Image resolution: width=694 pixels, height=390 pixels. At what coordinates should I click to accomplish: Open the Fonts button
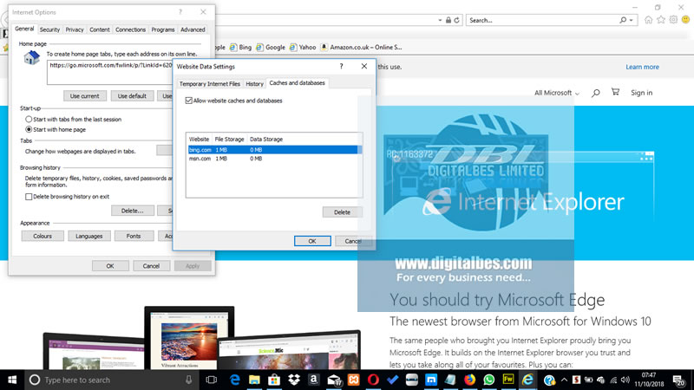click(134, 236)
